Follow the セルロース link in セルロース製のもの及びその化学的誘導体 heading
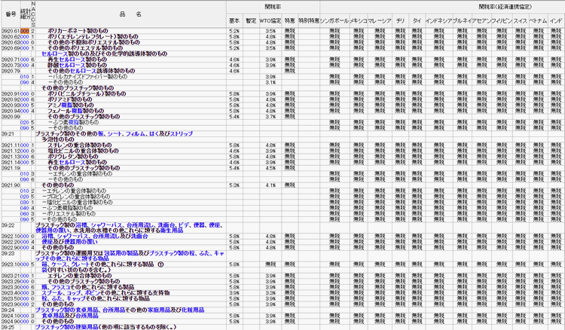The image size is (565, 330). pyautogui.click(x=55, y=53)
